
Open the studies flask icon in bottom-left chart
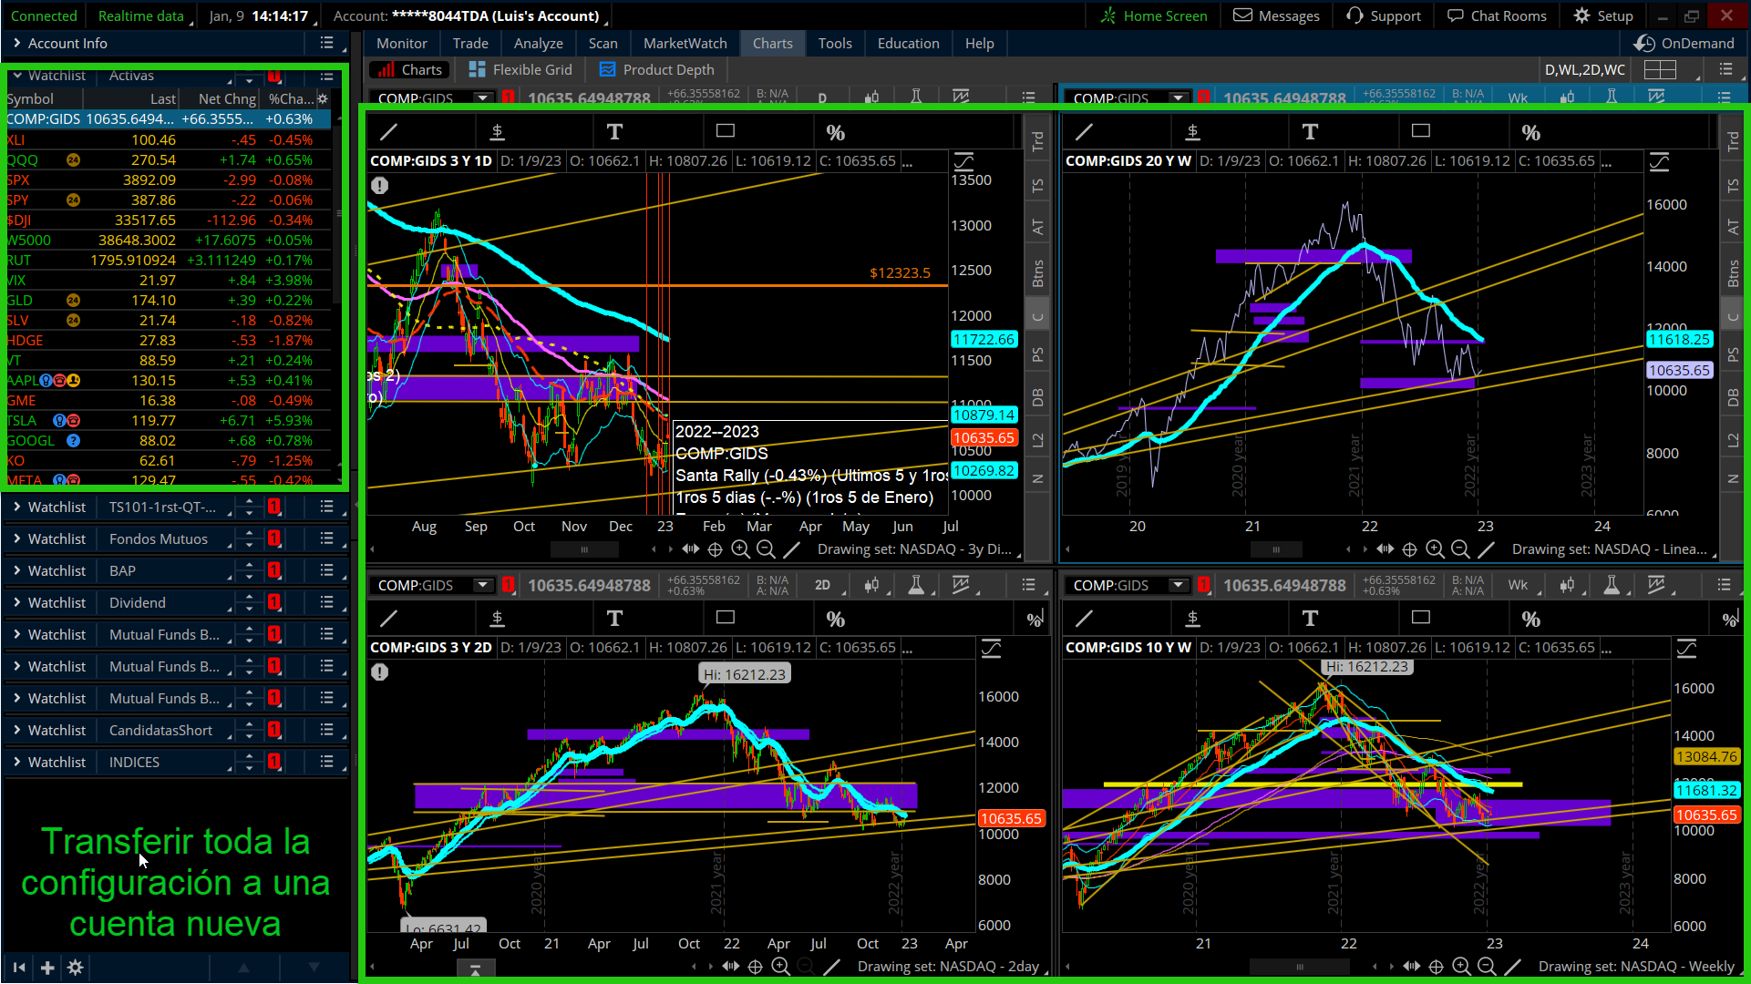(x=916, y=586)
